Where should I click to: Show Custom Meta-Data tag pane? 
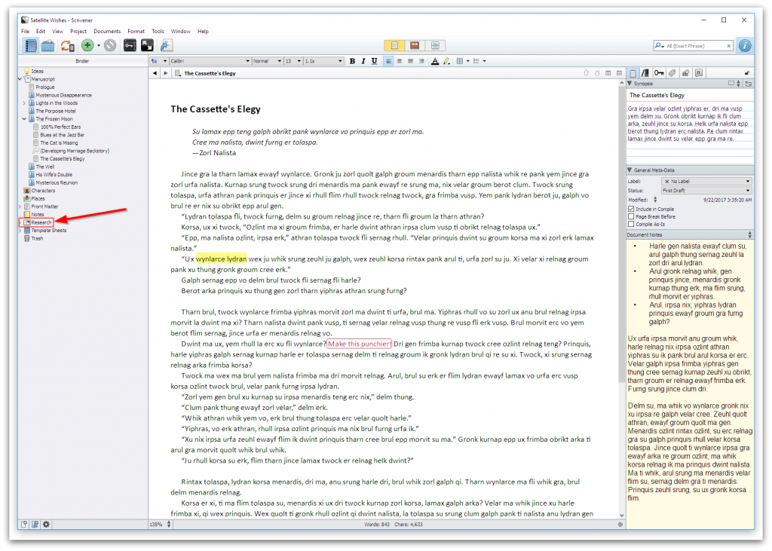pyautogui.click(x=672, y=73)
